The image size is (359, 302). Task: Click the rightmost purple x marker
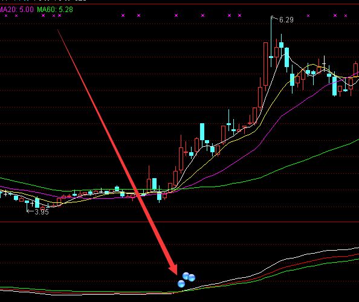pos(346,16)
